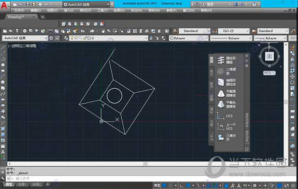The width and height of the screenshot is (298, 189).
Task: Open the AutoCAD 经典 workspace combo box in toolbar
Action: (x=25, y=38)
